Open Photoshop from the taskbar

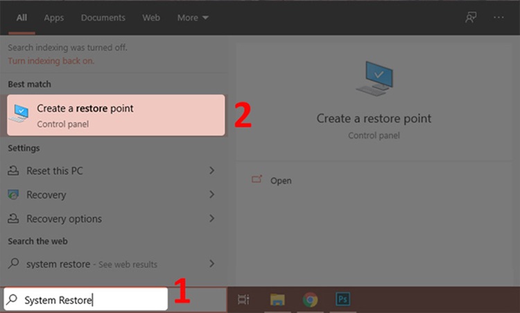(x=343, y=300)
